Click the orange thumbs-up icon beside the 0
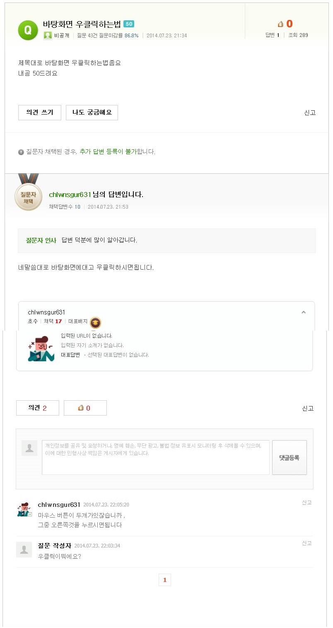The image size is (333, 628). 281,24
